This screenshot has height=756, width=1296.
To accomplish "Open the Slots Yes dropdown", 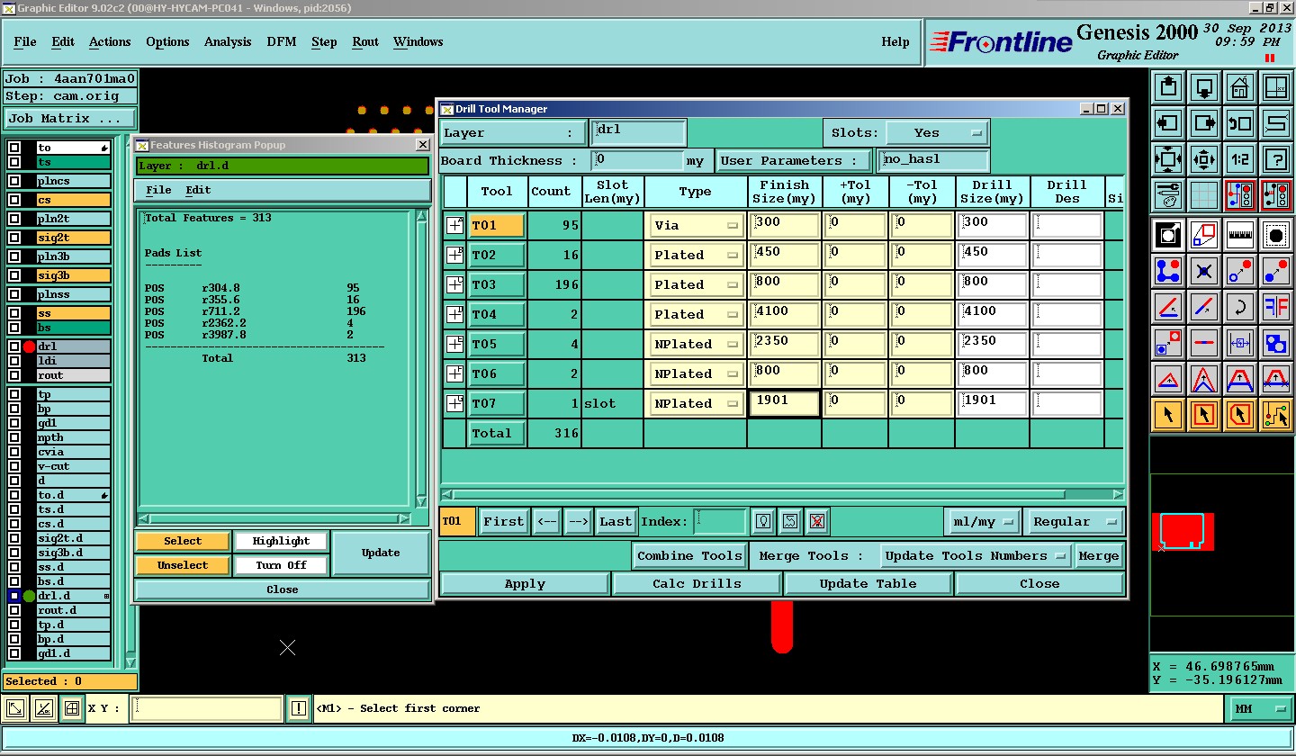I will 937,132.
